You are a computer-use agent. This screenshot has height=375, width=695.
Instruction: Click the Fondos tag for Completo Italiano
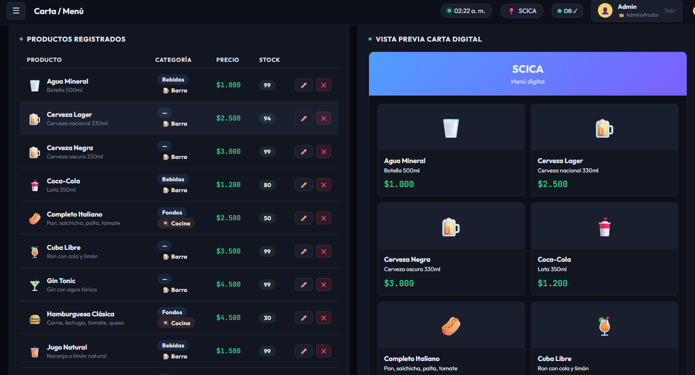coord(172,212)
